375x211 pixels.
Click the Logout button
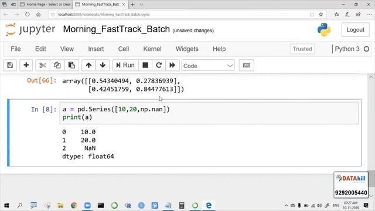355,30
